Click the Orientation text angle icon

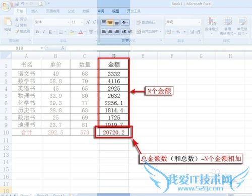click(124, 22)
